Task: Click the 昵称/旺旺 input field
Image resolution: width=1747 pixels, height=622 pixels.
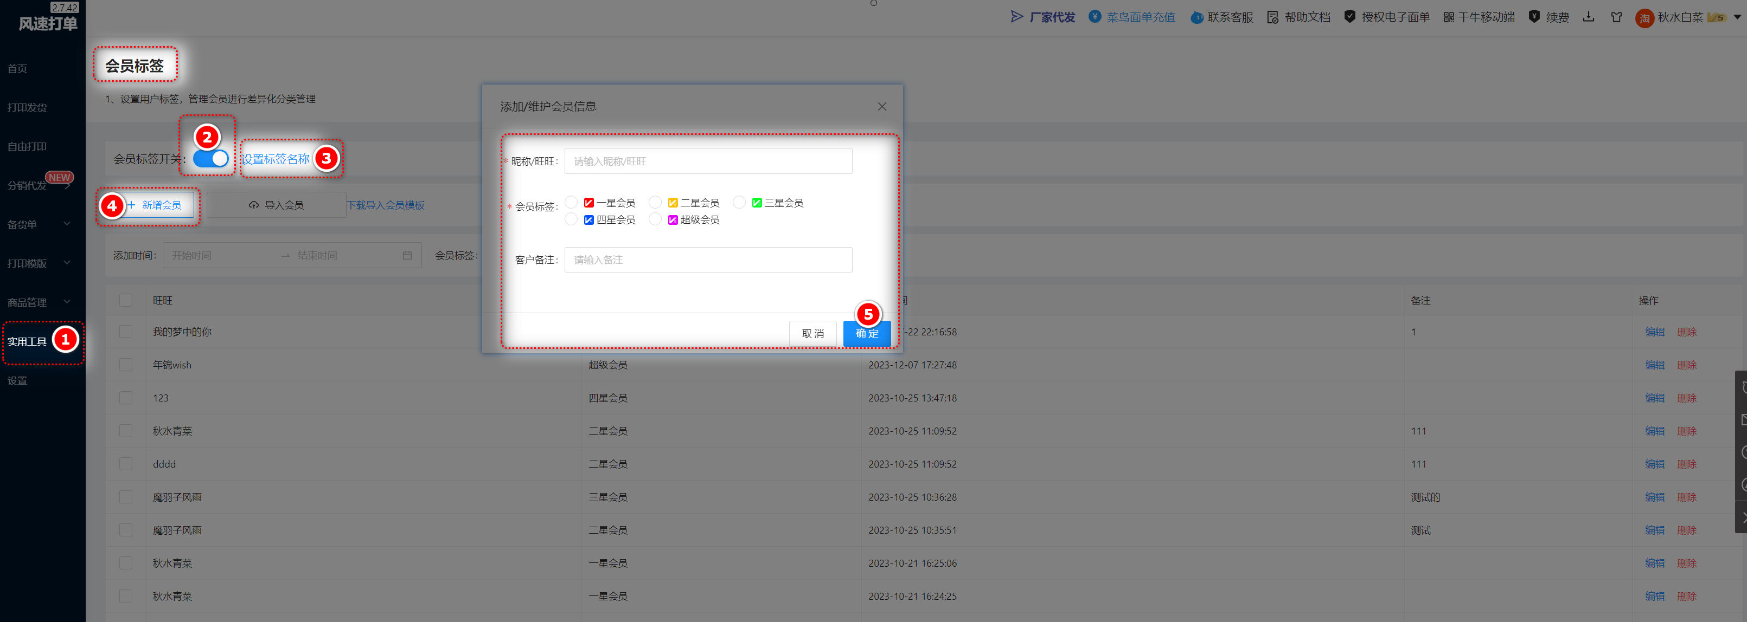Action: (x=708, y=161)
